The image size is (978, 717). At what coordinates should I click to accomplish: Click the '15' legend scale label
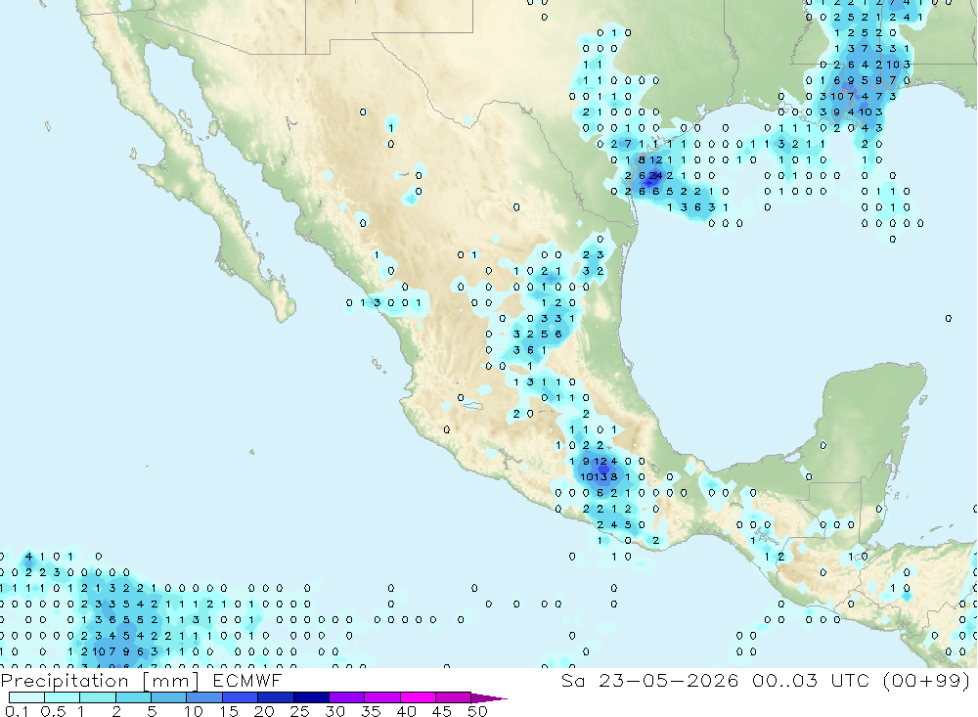coord(229,711)
